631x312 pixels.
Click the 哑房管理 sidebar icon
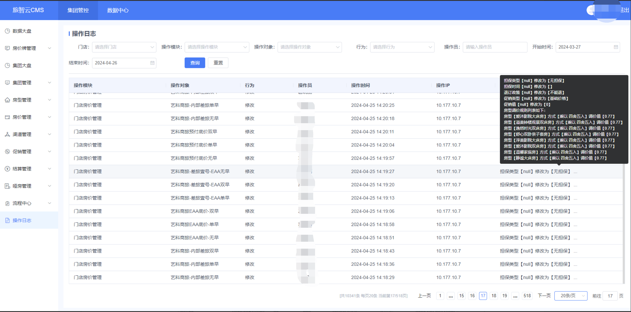[x=7, y=186]
